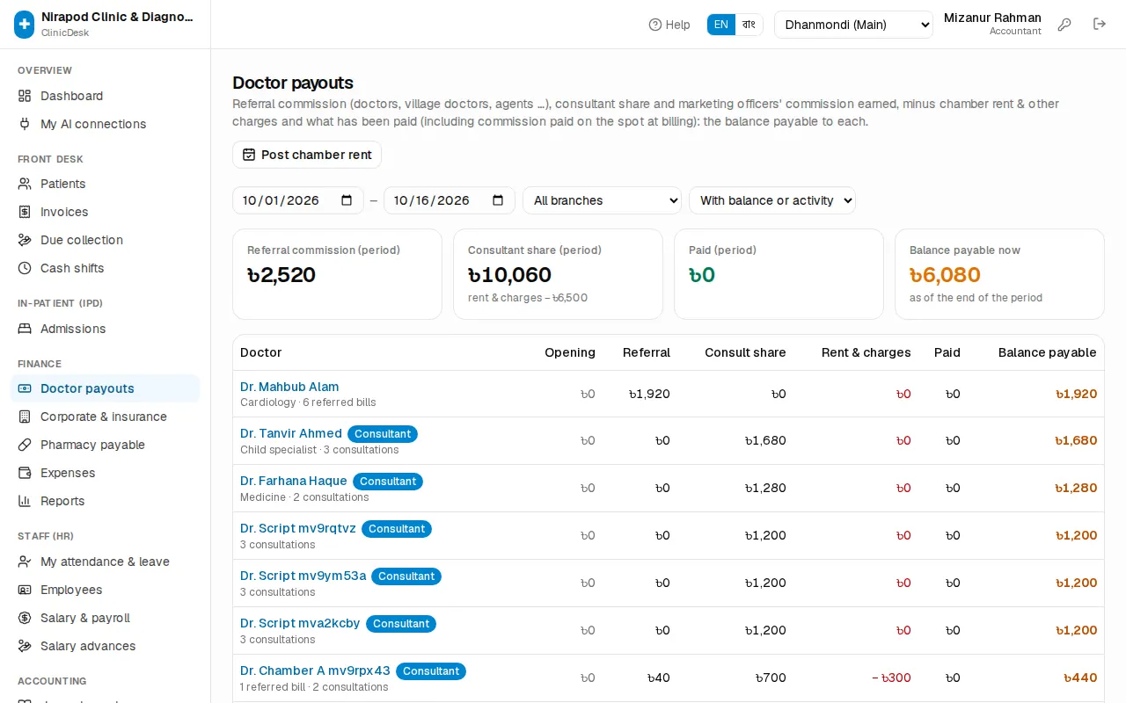1126x703 pixels.
Task: Open Dr. Mahbub Alam's payout details
Action: pos(289,387)
